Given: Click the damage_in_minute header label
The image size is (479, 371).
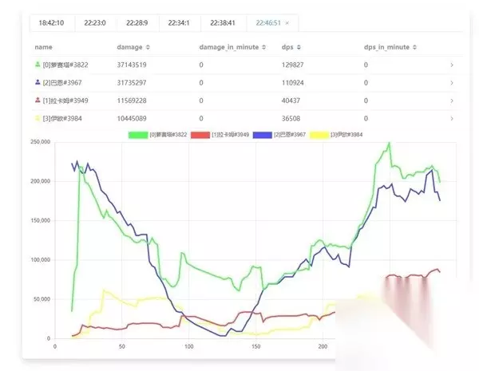Looking at the screenshot, I should (229, 47).
